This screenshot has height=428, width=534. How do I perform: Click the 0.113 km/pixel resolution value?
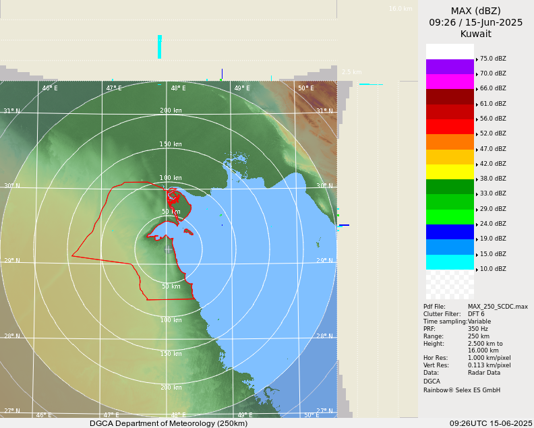(x=489, y=365)
